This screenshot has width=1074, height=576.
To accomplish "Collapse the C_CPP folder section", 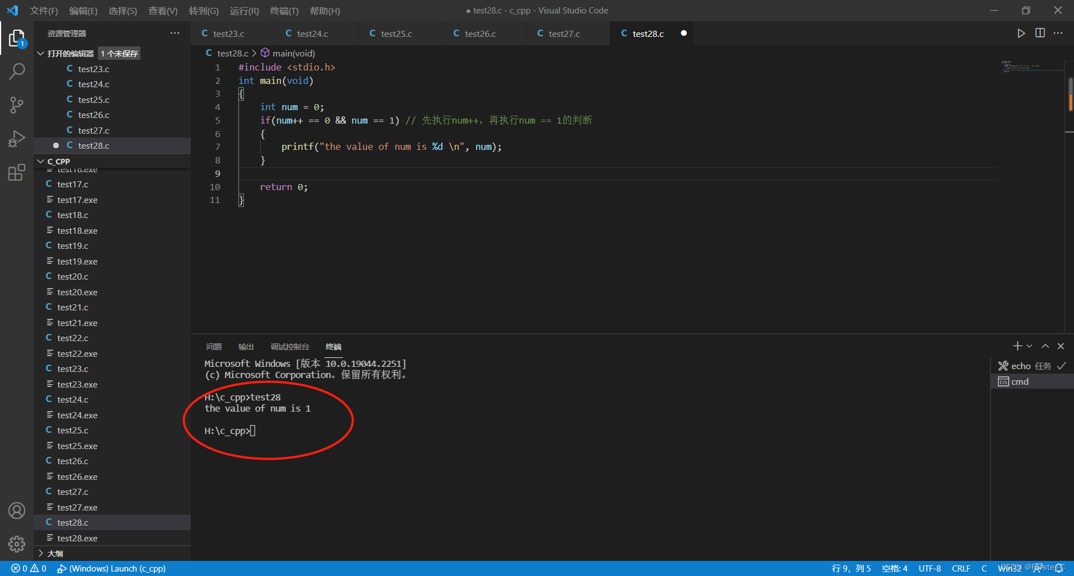I will pos(41,161).
